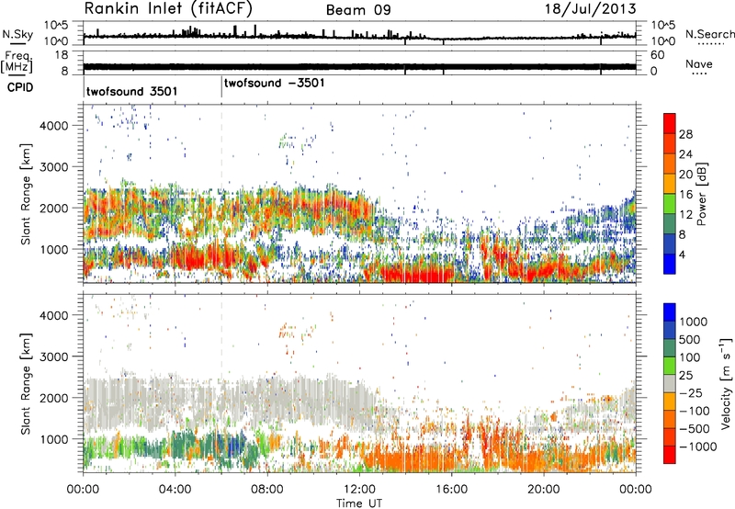Click the '12' tick on Power colorbar
Screen dimensions: 735x509
point(685,215)
